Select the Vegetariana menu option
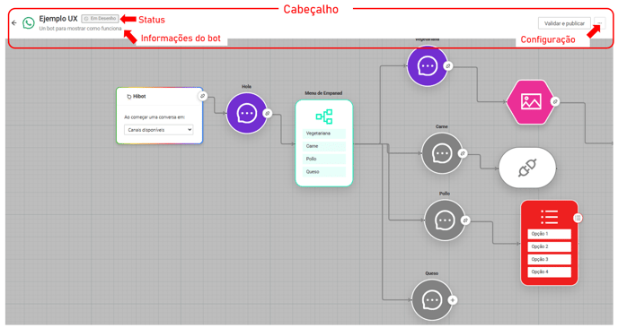This screenshot has width=618, height=328. pyautogui.click(x=324, y=134)
